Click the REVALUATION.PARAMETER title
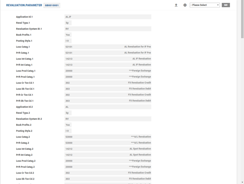The width and height of the screenshot is (244, 184). [24, 6]
